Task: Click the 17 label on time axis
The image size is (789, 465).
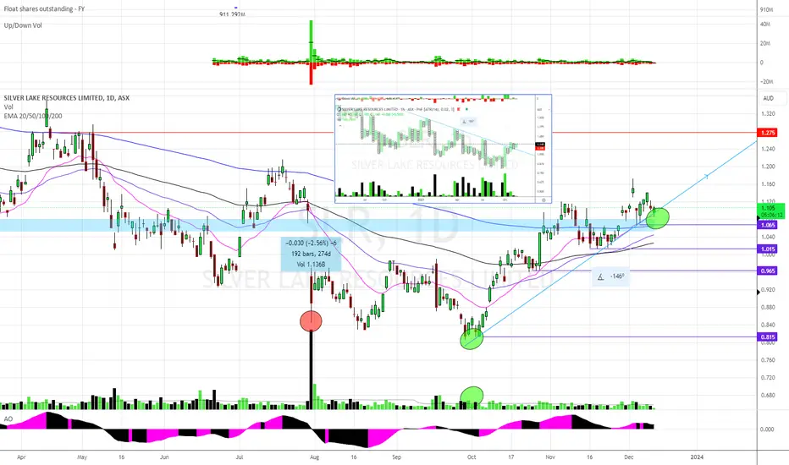Action: point(510,457)
